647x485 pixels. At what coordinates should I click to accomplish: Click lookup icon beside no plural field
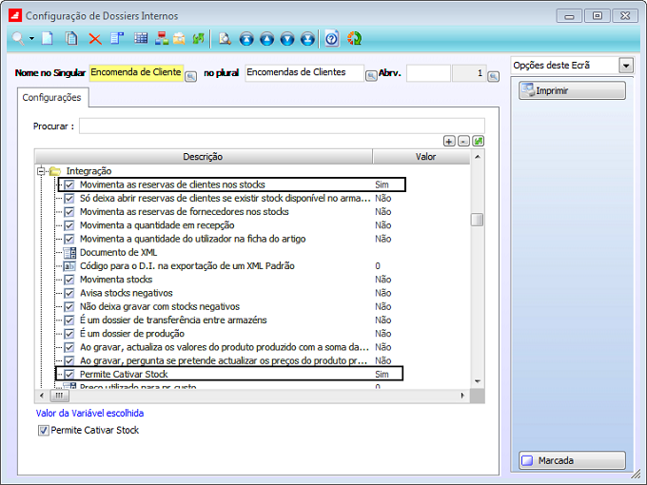(x=371, y=76)
